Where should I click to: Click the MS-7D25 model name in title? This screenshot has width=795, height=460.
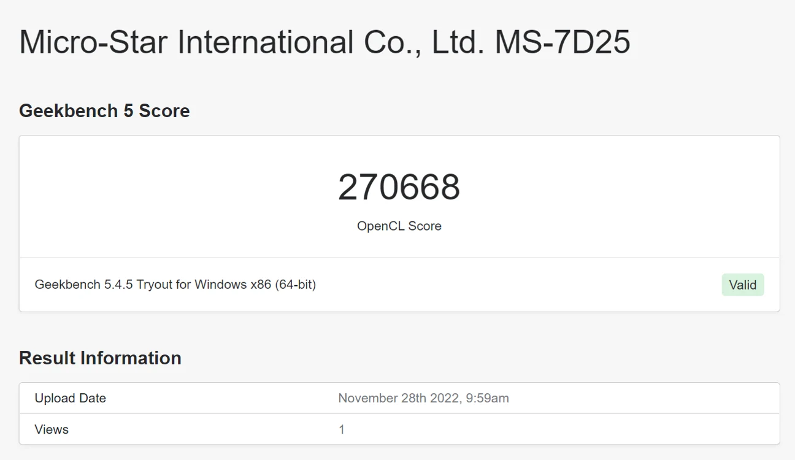point(563,42)
